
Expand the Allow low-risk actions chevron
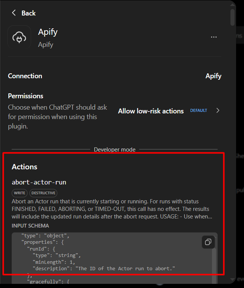218,110
